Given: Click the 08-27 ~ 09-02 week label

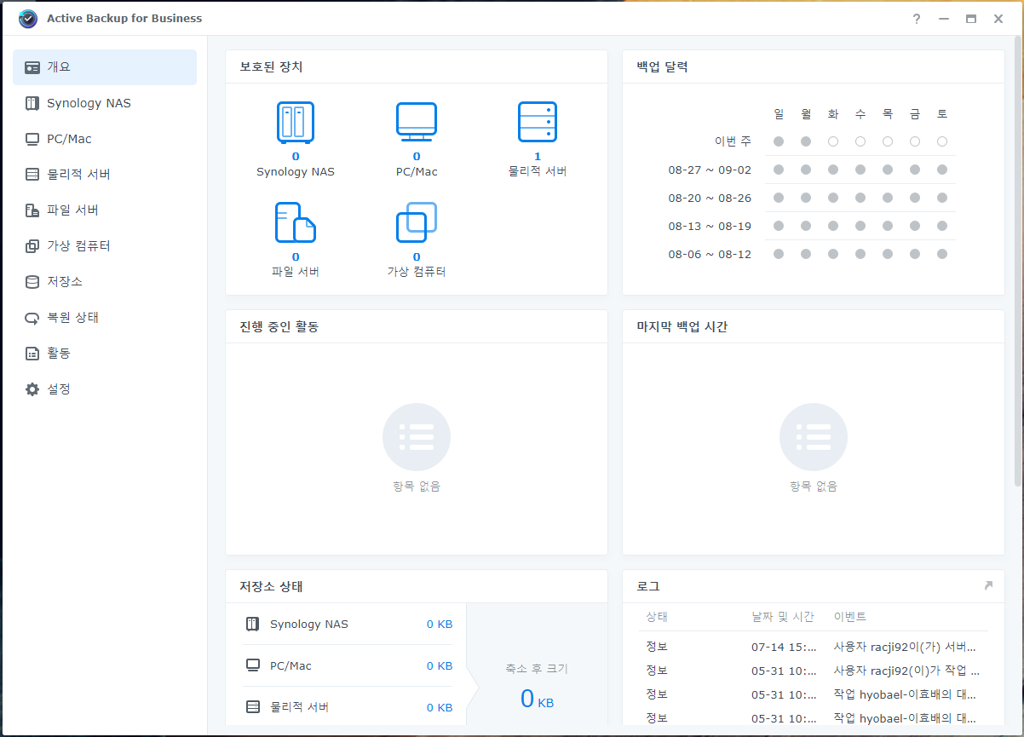Looking at the screenshot, I should click(x=710, y=170).
